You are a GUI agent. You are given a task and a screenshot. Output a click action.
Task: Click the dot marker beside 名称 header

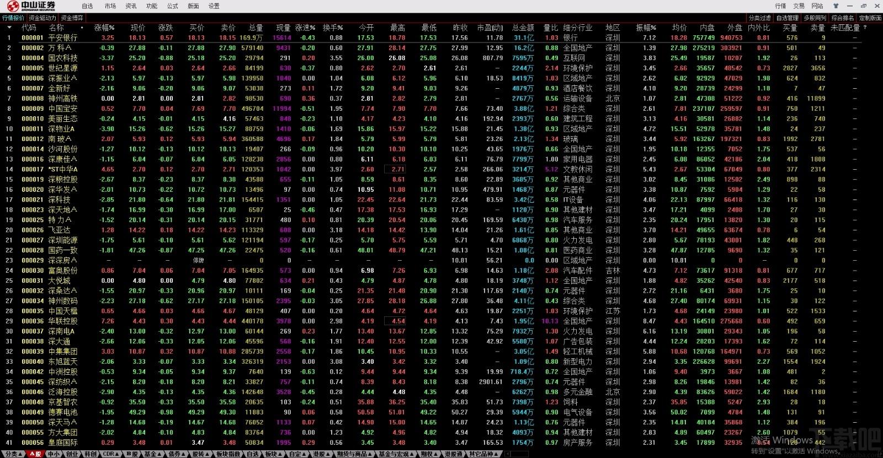tap(82, 28)
